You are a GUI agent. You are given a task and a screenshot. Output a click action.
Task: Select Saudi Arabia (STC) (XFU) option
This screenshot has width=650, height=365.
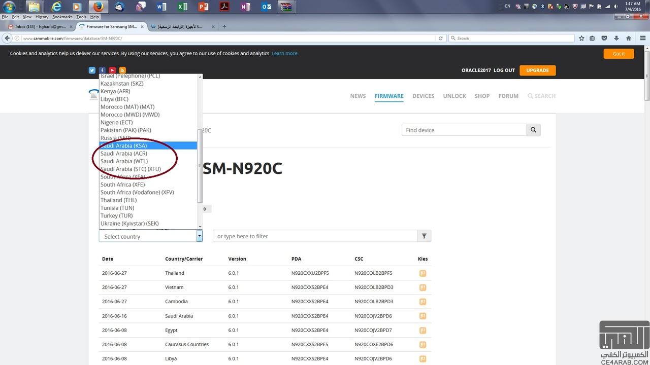click(148, 169)
